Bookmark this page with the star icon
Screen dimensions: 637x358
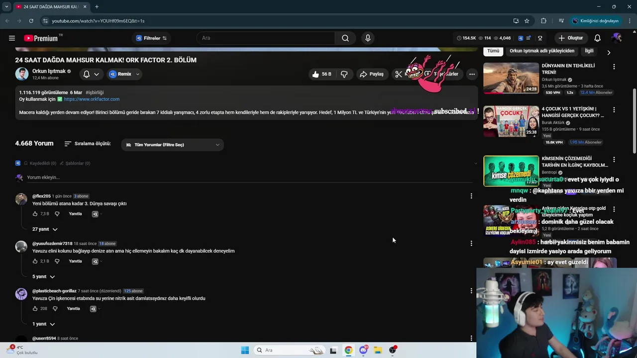[527, 21]
